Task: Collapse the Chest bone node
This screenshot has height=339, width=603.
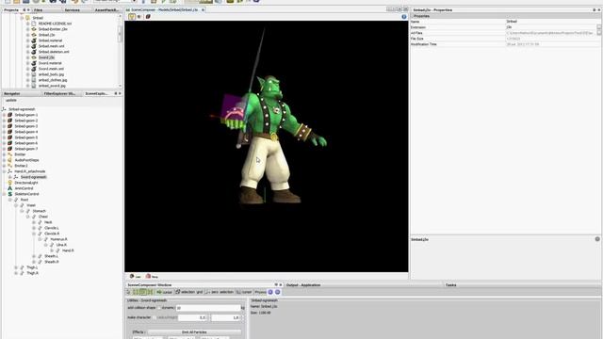Action: tap(28, 217)
